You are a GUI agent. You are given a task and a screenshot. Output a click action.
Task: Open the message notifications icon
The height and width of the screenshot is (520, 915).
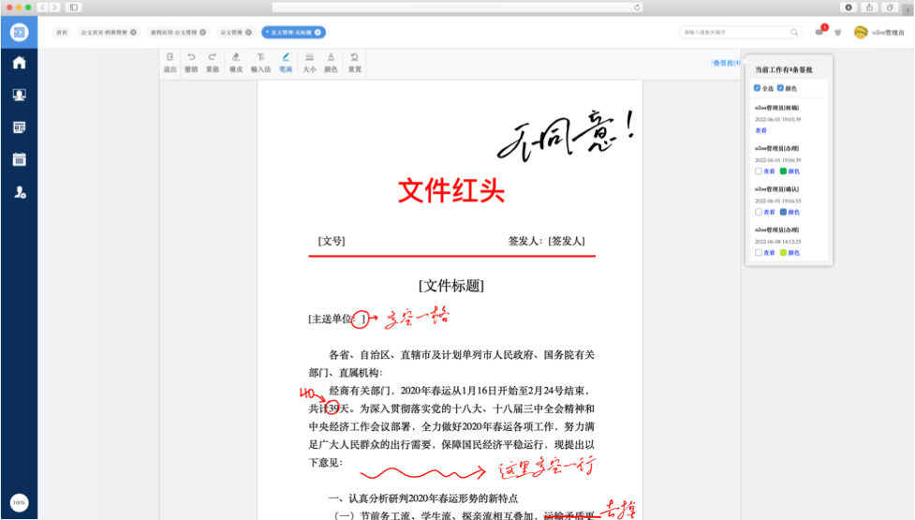coord(819,33)
